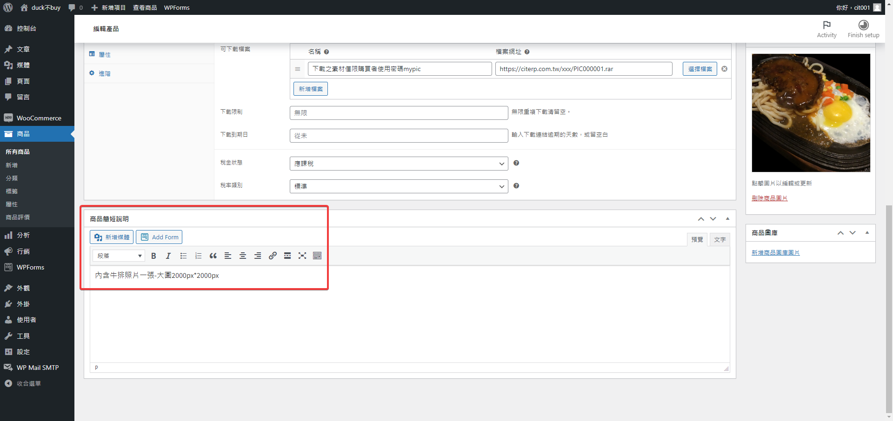Click the delete product image link

[769, 198]
